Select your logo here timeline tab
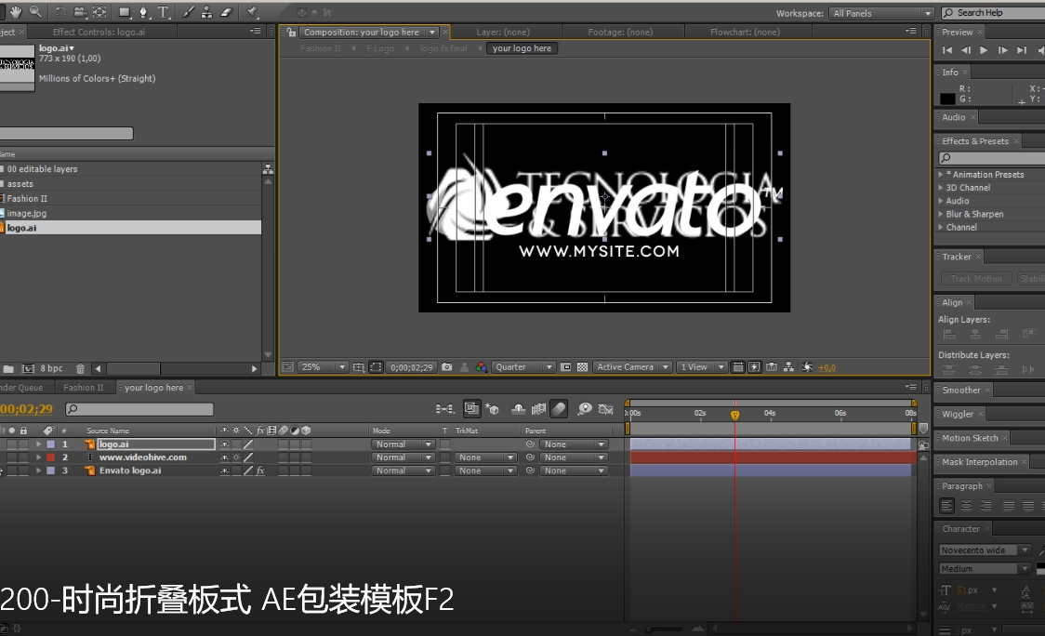 click(x=154, y=388)
